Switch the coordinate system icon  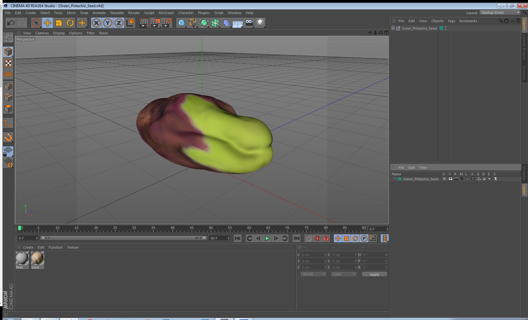pyautogui.click(x=130, y=23)
